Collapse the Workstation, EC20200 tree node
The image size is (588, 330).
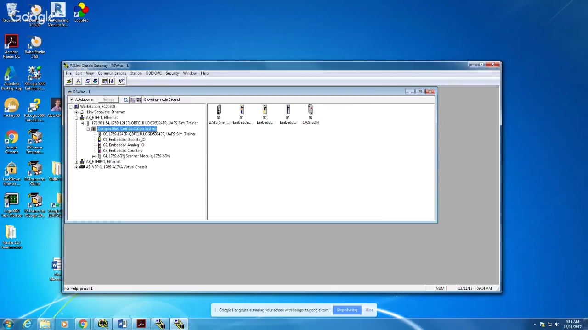click(x=71, y=106)
